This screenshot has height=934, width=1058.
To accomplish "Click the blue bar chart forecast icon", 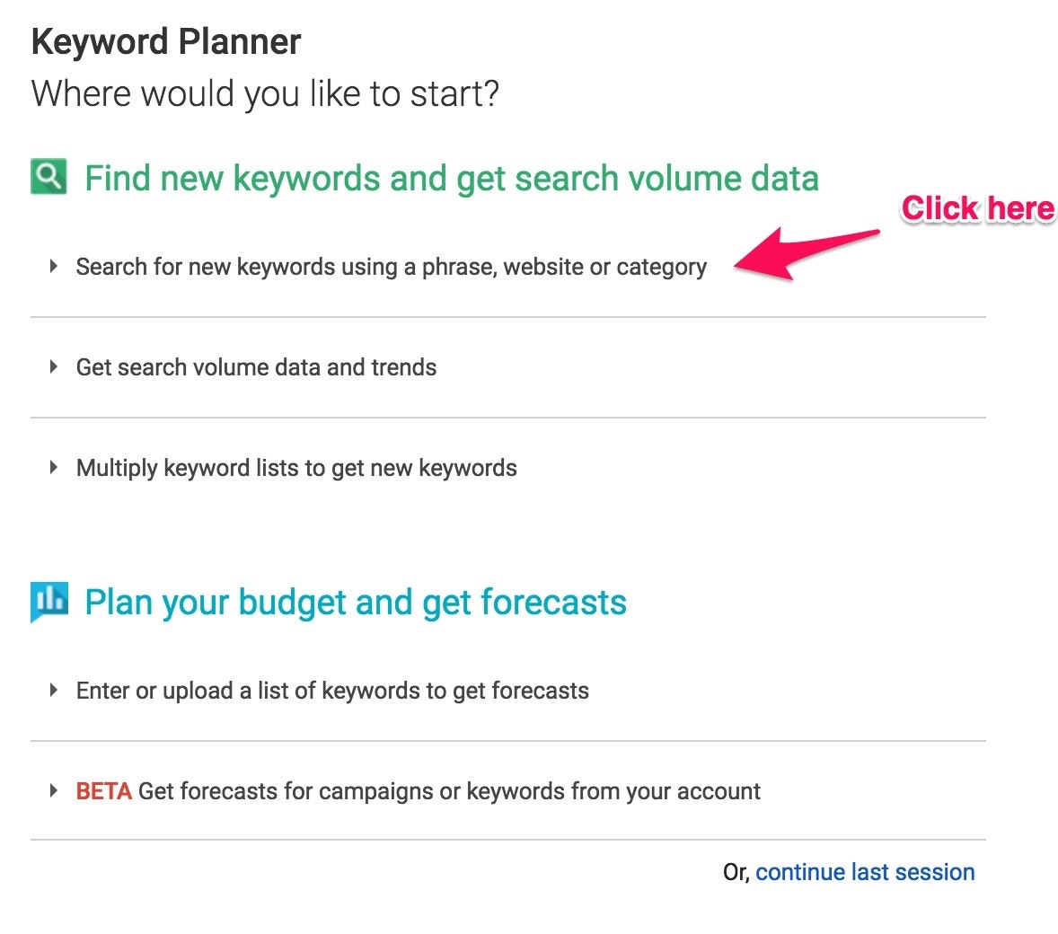I will (x=48, y=600).
